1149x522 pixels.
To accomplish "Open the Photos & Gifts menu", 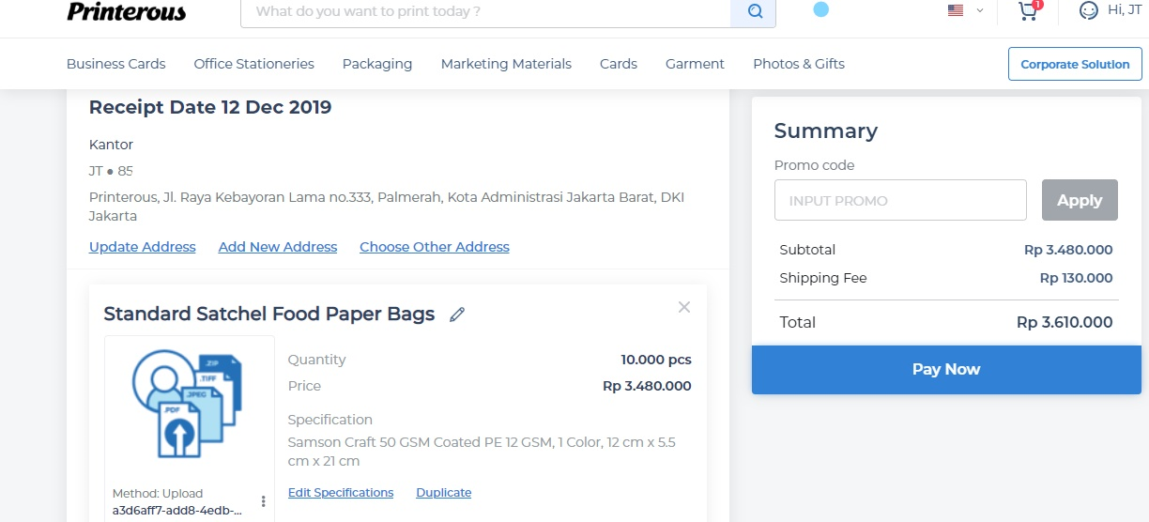I will 798,64.
